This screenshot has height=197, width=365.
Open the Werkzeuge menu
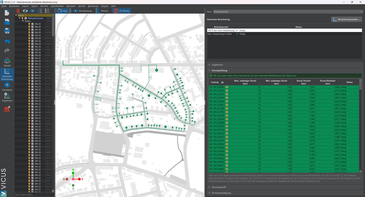[x=93, y=6]
